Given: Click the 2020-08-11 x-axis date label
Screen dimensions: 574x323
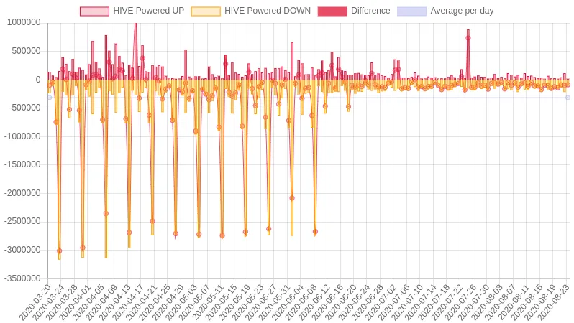Looking at the screenshot, I should point(514,301).
